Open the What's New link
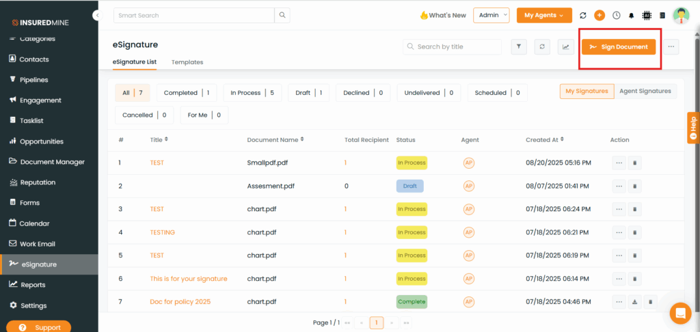 tap(443, 15)
